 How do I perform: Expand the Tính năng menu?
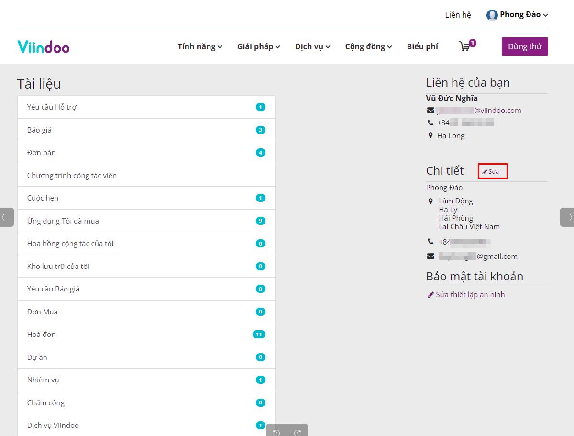(x=200, y=46)
